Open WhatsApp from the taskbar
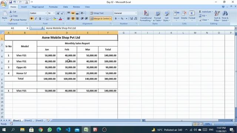Image resolution: width=237 pixels, height=133 pixels. (50, 130)
